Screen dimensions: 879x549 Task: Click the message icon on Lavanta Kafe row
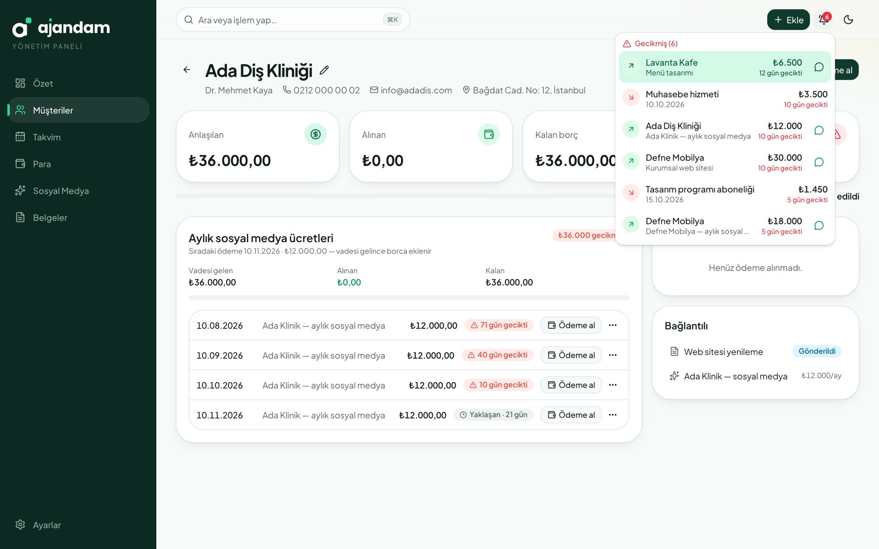819,67
